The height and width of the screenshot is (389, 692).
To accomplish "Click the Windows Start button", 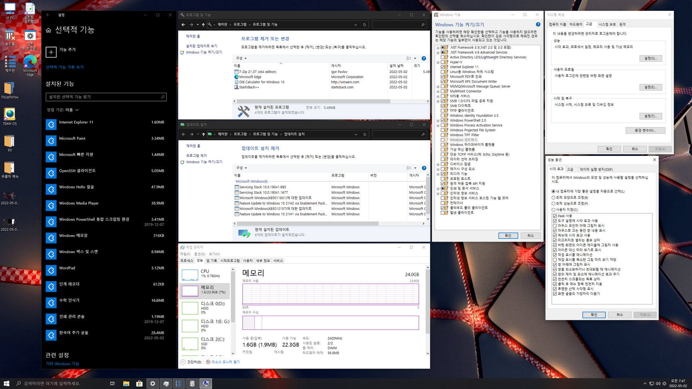I will pyautogui.click(x=7, y=383).
